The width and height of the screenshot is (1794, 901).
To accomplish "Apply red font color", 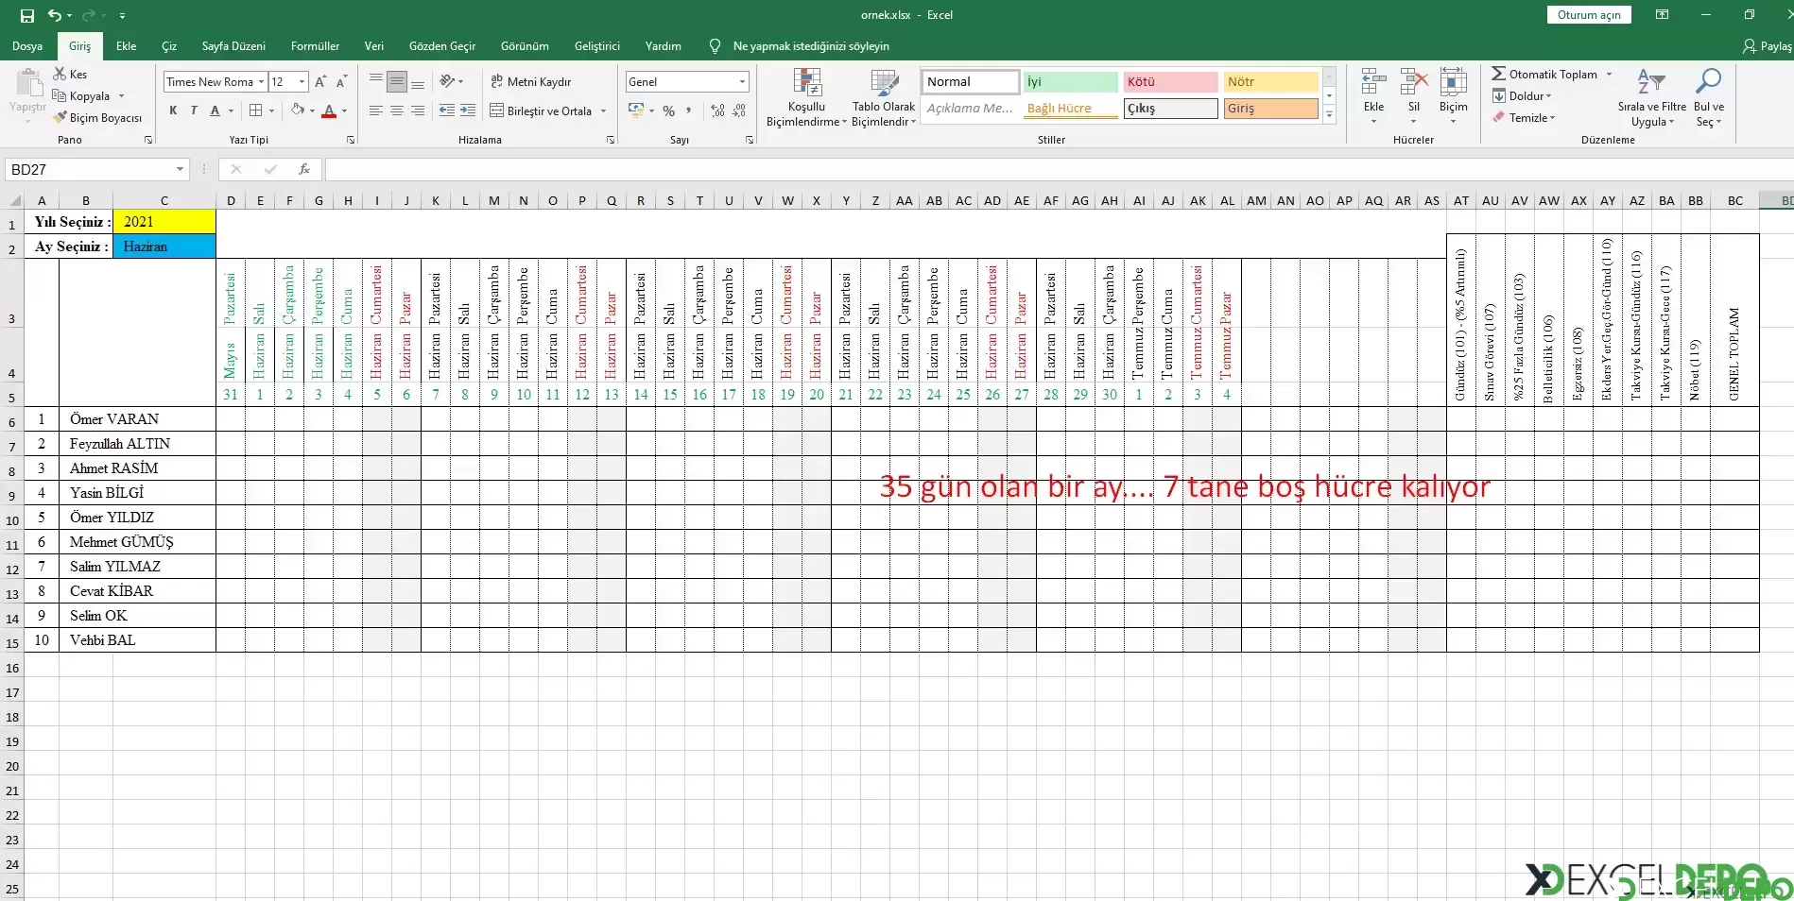I will point(329,110).
